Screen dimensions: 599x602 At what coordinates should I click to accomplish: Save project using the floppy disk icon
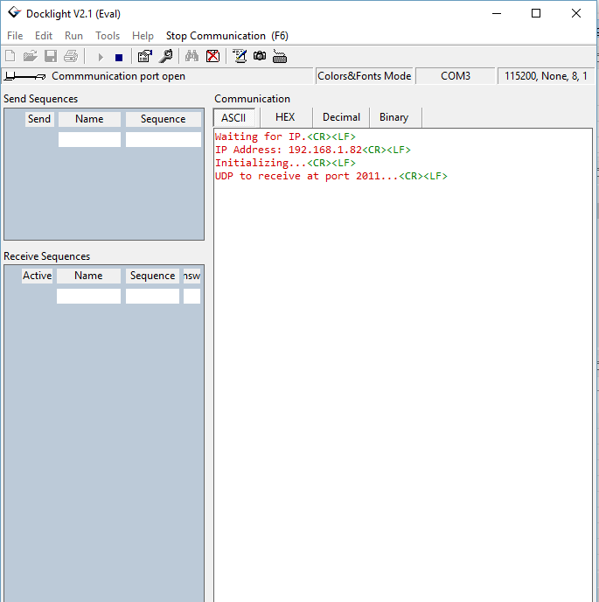point(51,56)
